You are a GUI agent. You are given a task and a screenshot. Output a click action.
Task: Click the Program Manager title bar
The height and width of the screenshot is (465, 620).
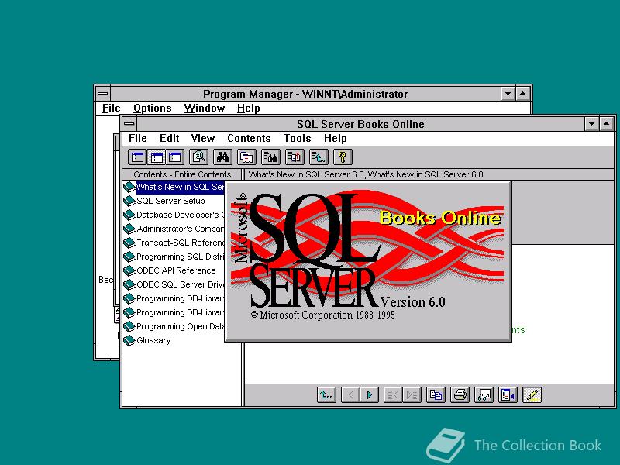tap(305, 94)
